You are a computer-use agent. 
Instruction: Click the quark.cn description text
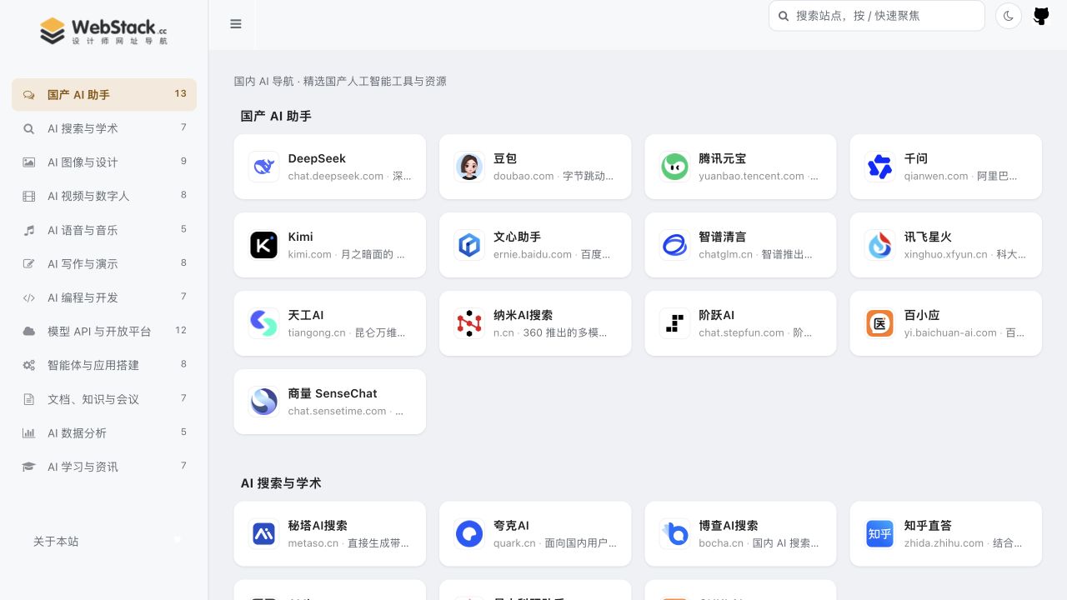click(556, 543)
